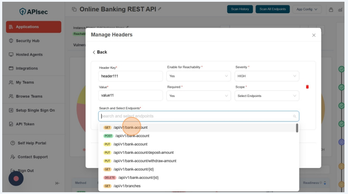
Task: Open the Required dropdown set to Yes
Action: (x=199, y=96)
